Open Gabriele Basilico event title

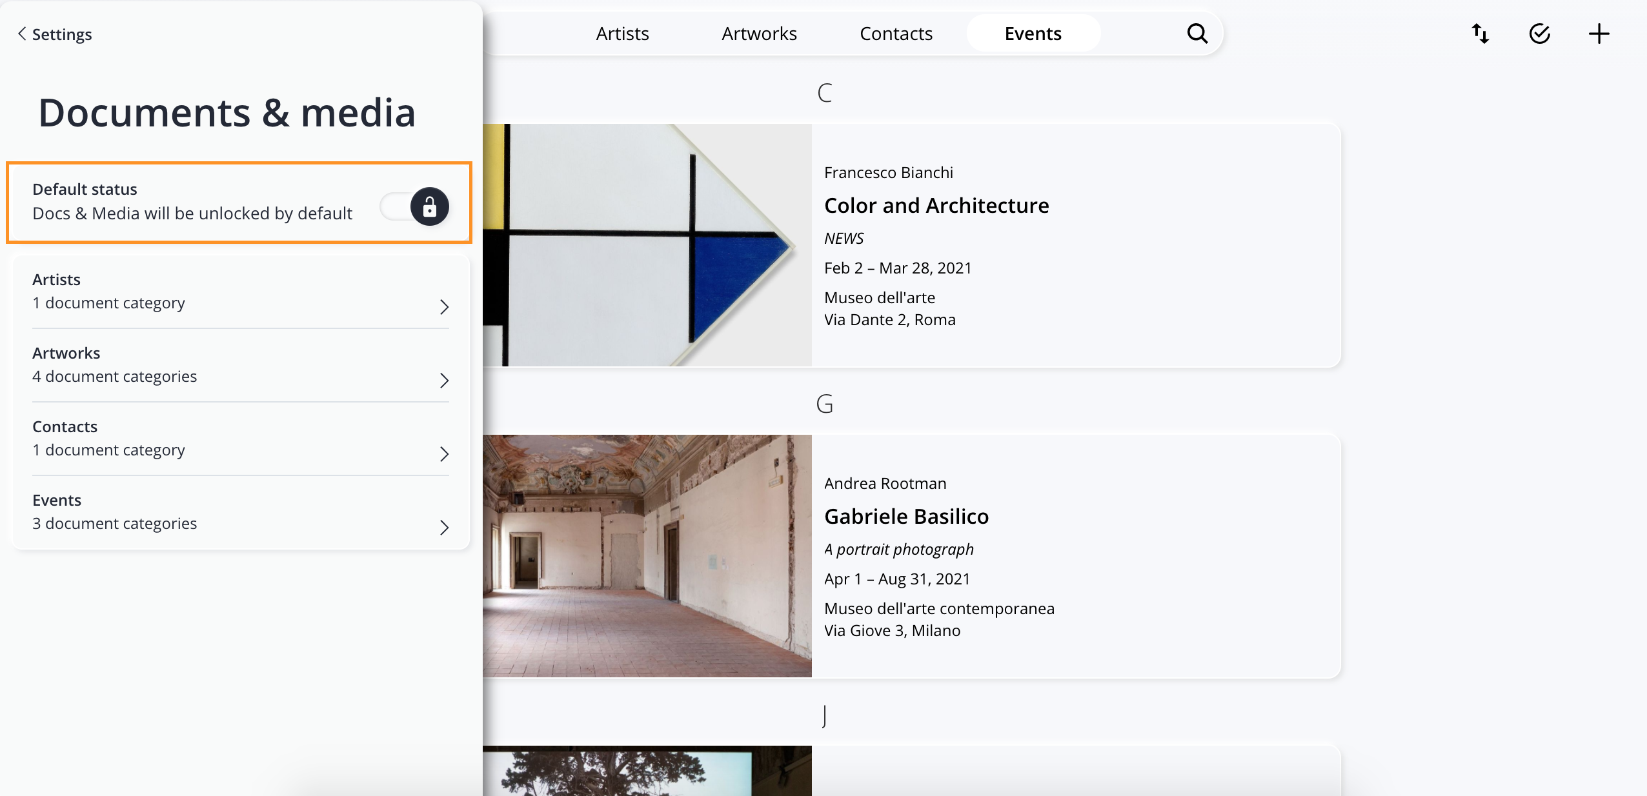pyautogui.click(x=906, y=516)
